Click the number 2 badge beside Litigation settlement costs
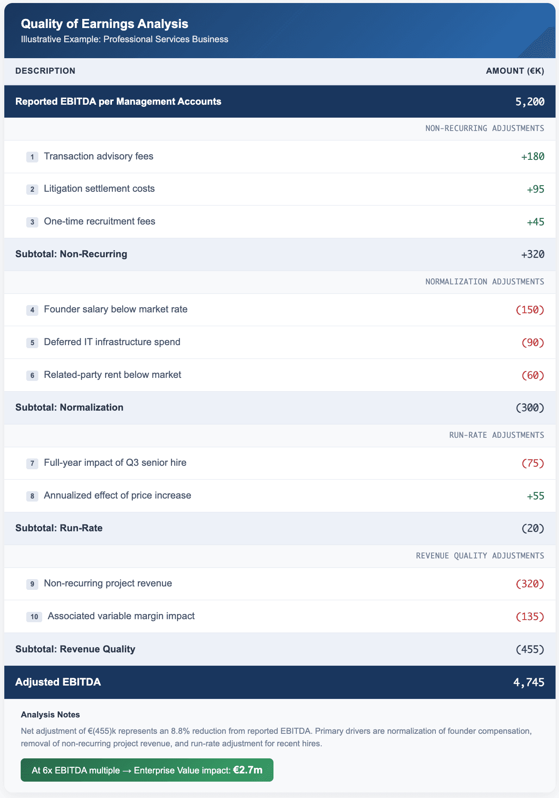Image resolution: width=559 pixels, height=798 pixels. coord(32,189)
